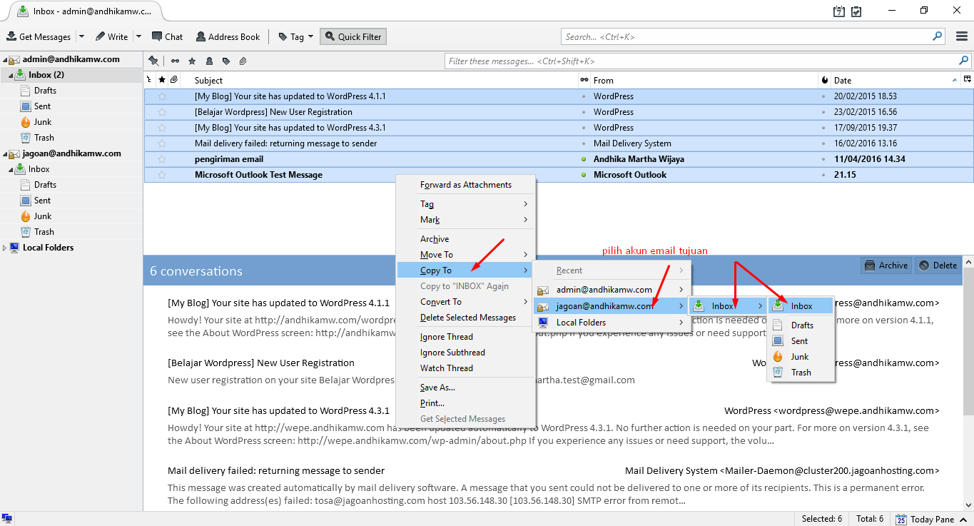Open the Address Book
Viewport: 974px width, 526px height.
[x=228, y=36]
